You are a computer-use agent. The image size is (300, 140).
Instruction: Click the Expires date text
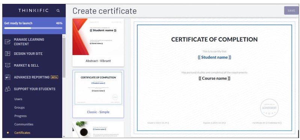click(214, 123)
